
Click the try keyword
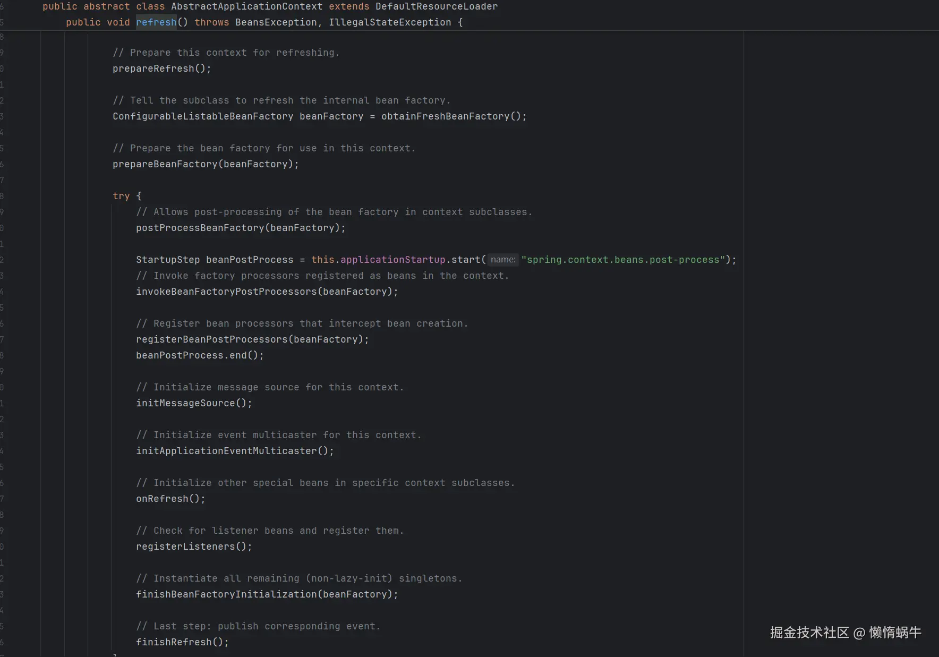click(x=121, y=196)
